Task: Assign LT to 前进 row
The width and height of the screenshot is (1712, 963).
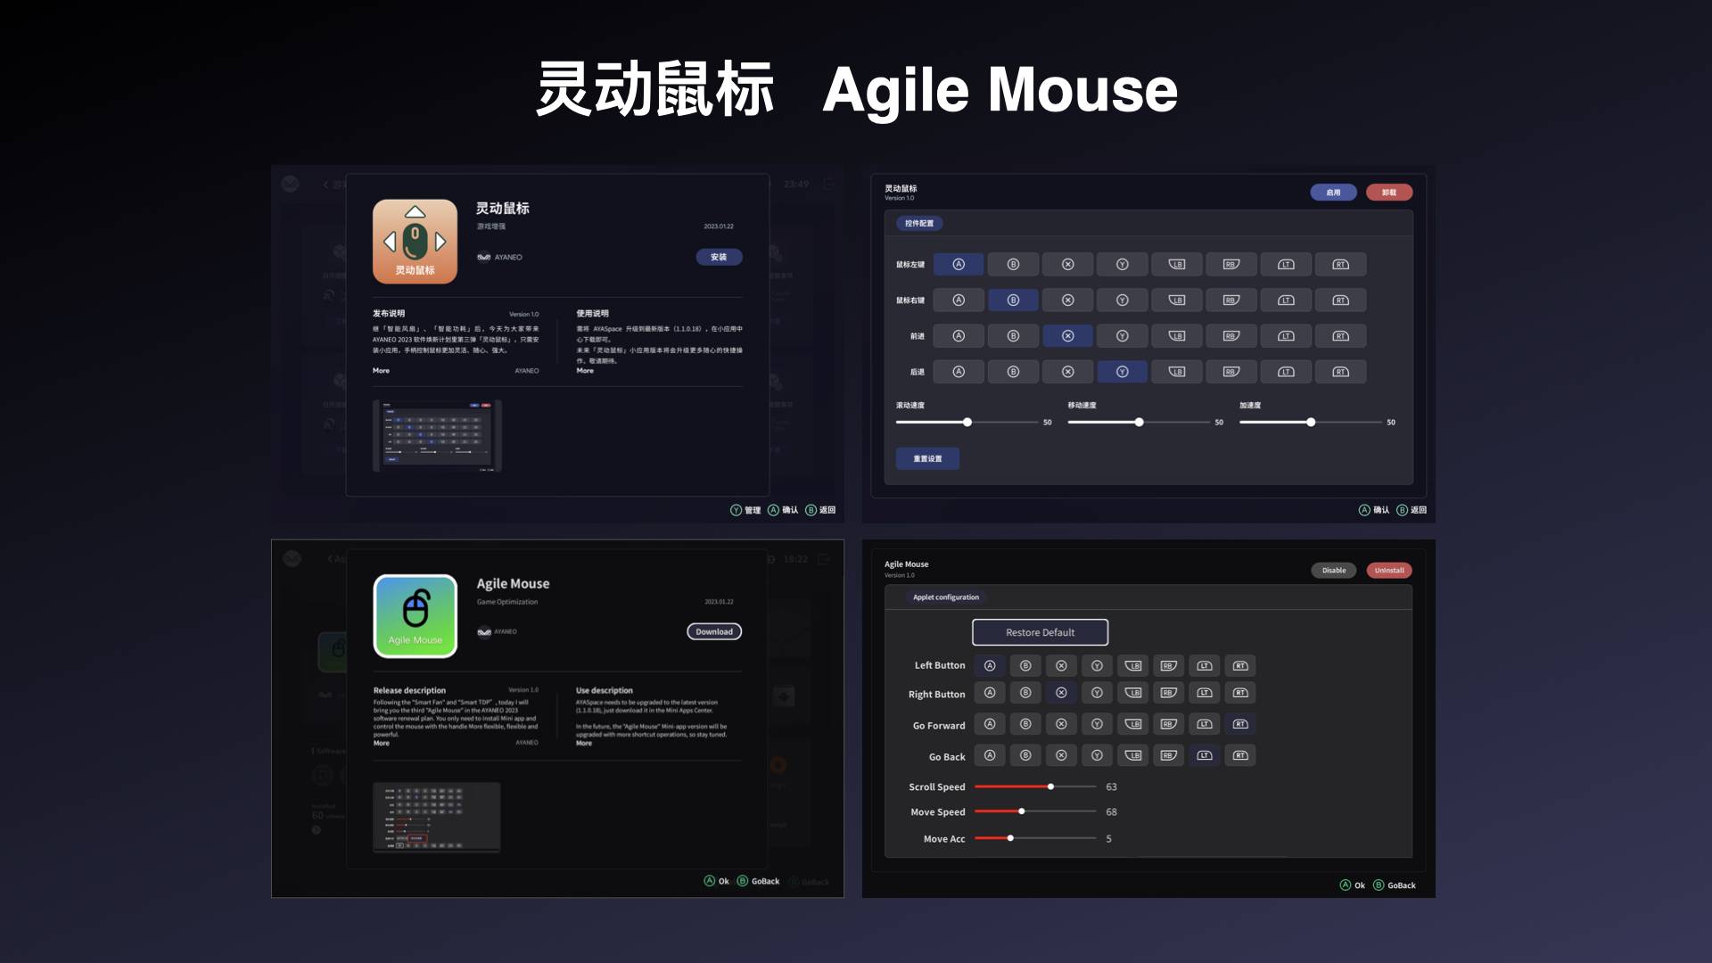Action: tap(1286, 335)
